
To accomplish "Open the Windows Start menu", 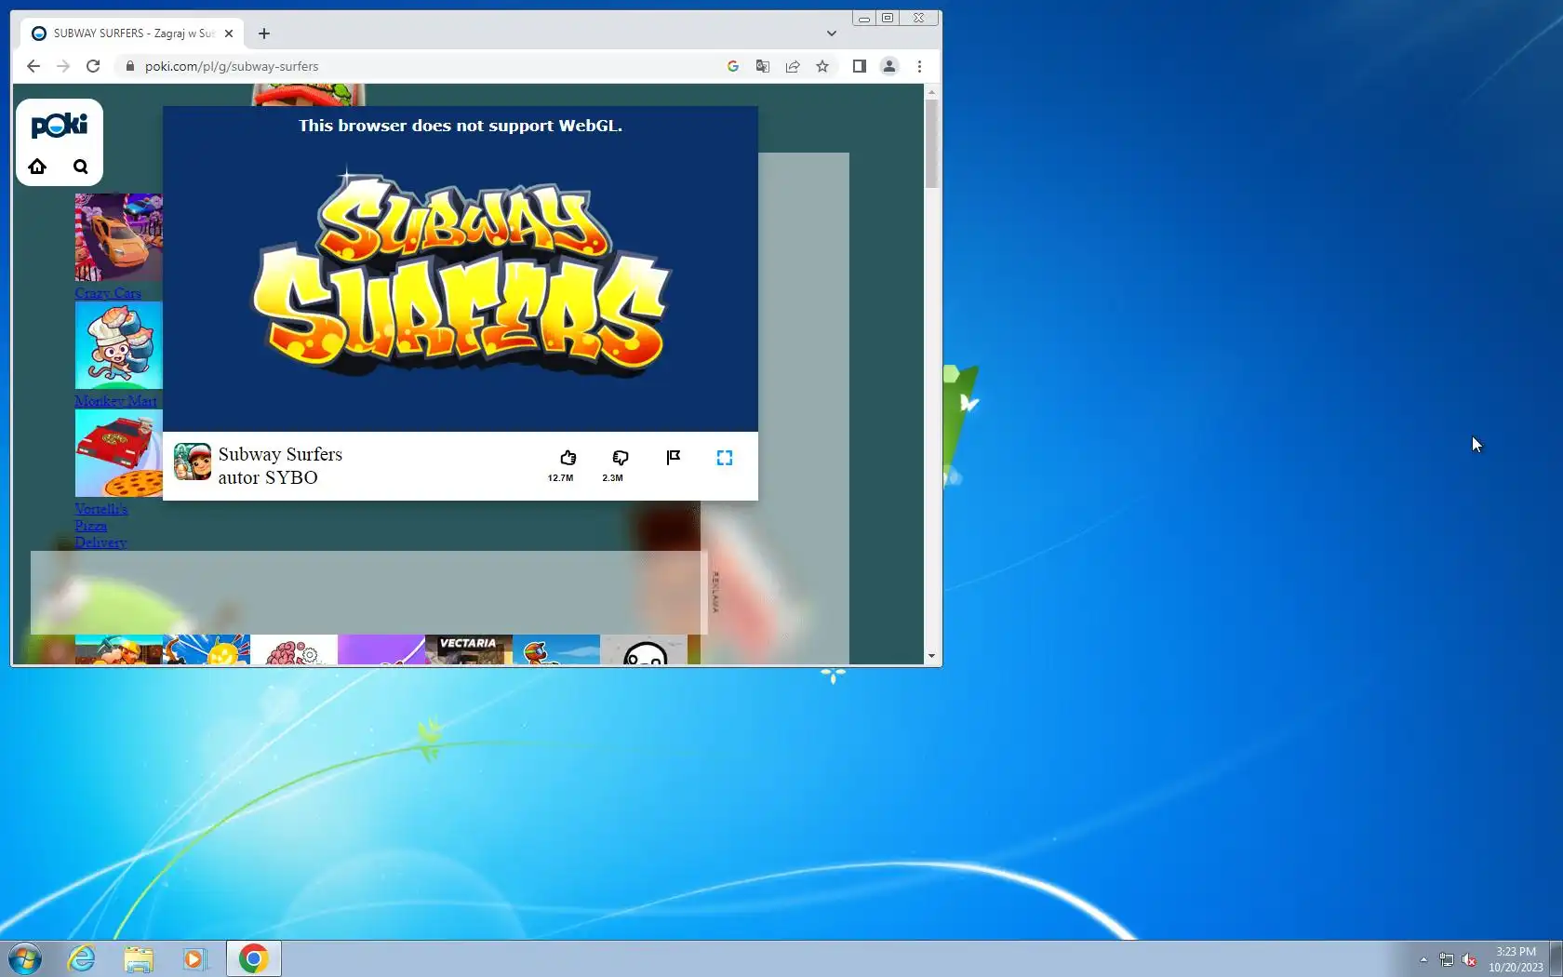I will (x=25, y=958).
